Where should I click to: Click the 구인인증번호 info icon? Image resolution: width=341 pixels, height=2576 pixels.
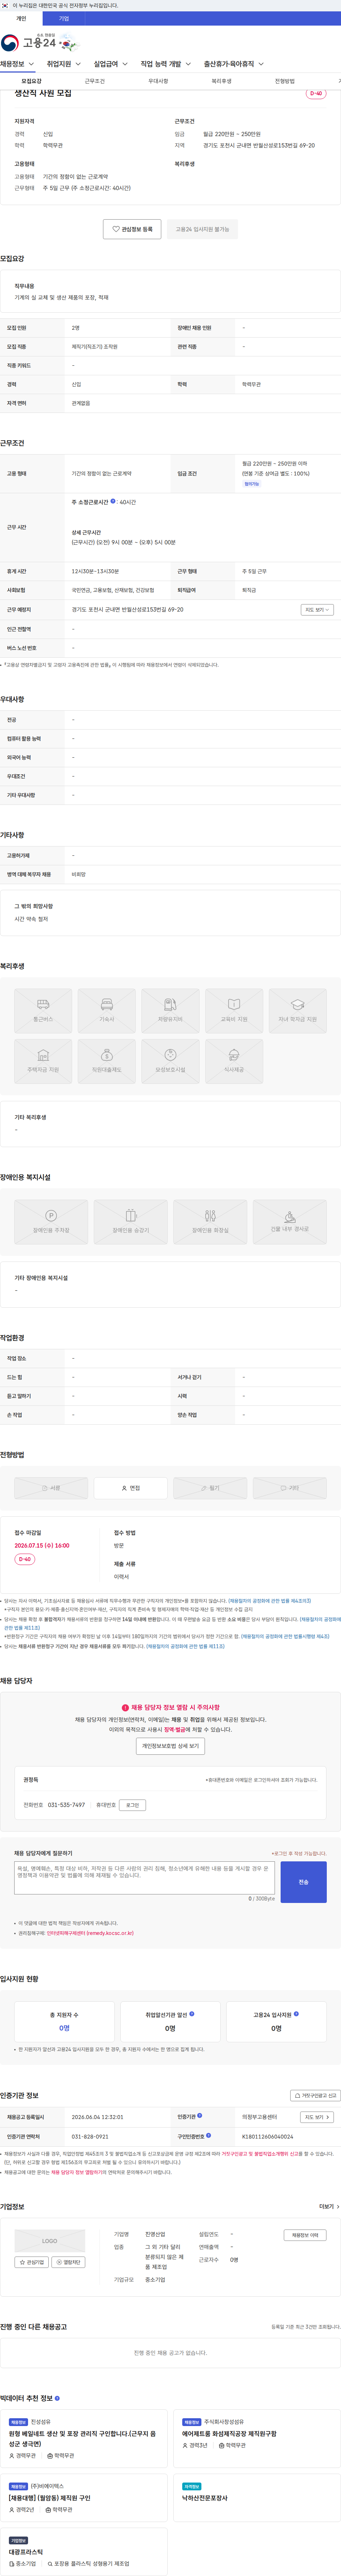click(208, 2135)
